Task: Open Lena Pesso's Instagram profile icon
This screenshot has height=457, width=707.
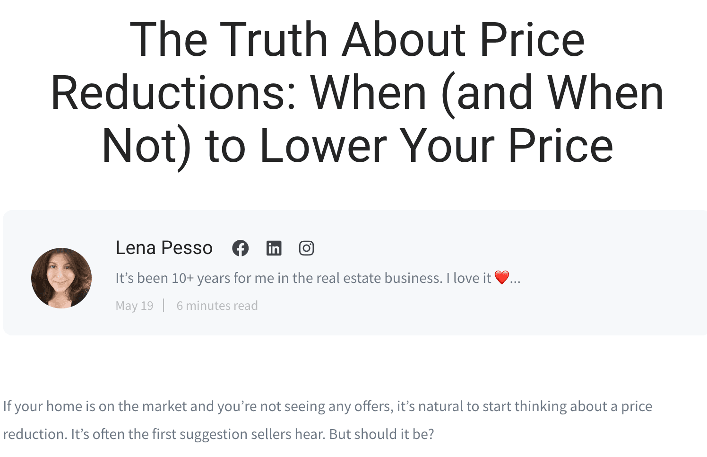Action: coord(306,248)
